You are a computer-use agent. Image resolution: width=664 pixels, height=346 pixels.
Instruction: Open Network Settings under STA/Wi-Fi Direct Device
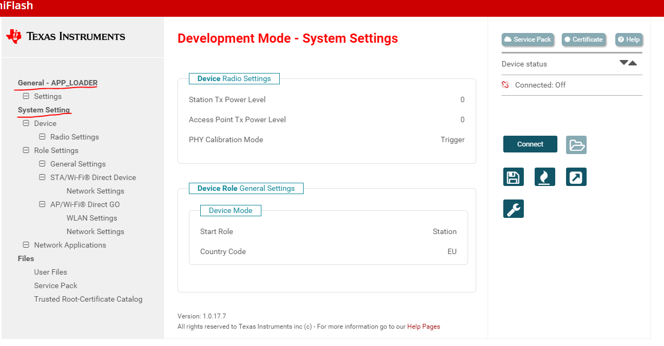(95, 191)
